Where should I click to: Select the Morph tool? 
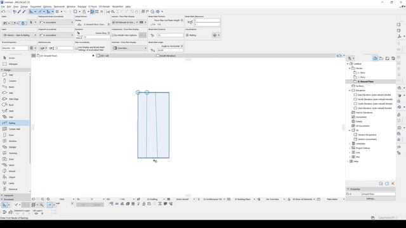12,171
